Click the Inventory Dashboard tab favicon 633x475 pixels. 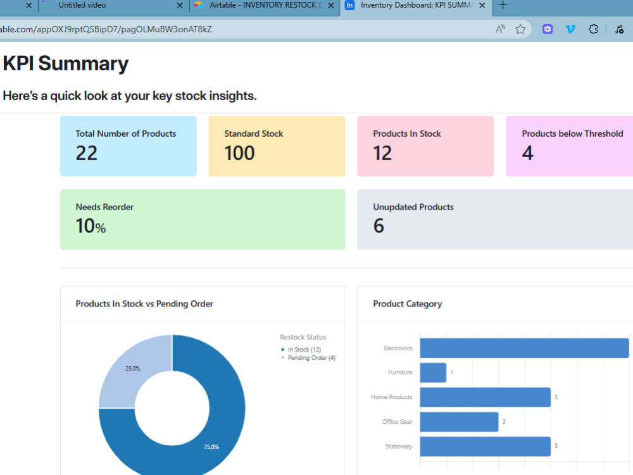(x=349, y=5)
